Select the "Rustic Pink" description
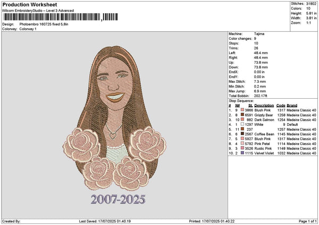 [x=263, y=149]
